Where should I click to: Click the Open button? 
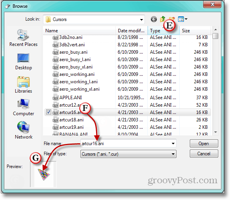(x=204, y=144)
